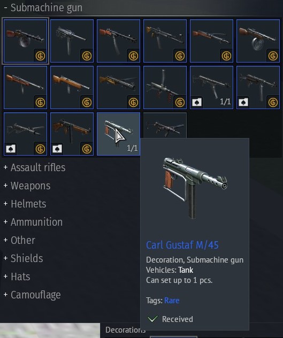
Task: Collapse the Submachine gun category
Action: pos(43,8)
